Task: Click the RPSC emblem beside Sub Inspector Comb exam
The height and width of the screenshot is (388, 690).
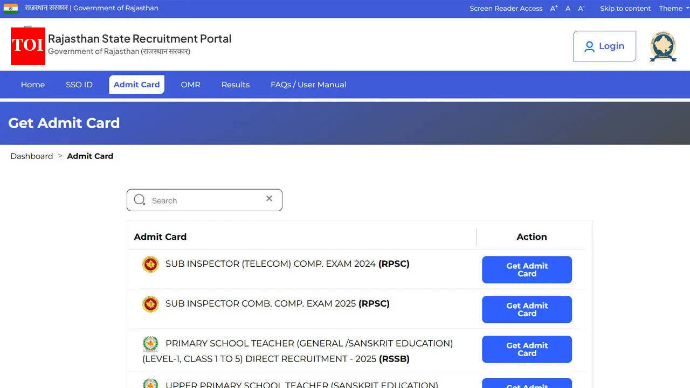Action: [x=150, y=304]
